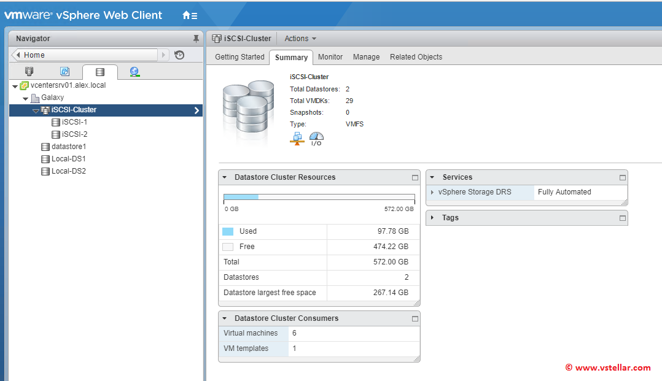This screenshot has height=381, width=662.
Task: Switch to the Monitor tab
Action: click(x=330, y=57)
